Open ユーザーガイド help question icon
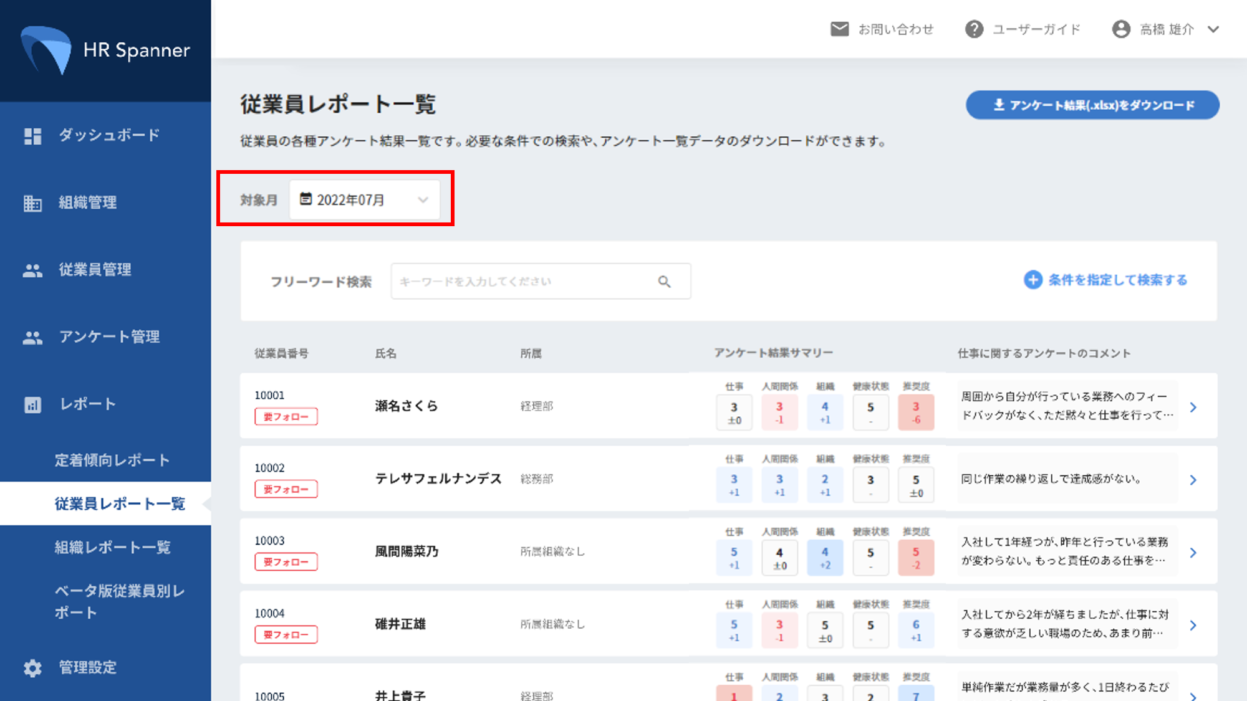Screen dimensions: 1247x701 pos(974,29)
